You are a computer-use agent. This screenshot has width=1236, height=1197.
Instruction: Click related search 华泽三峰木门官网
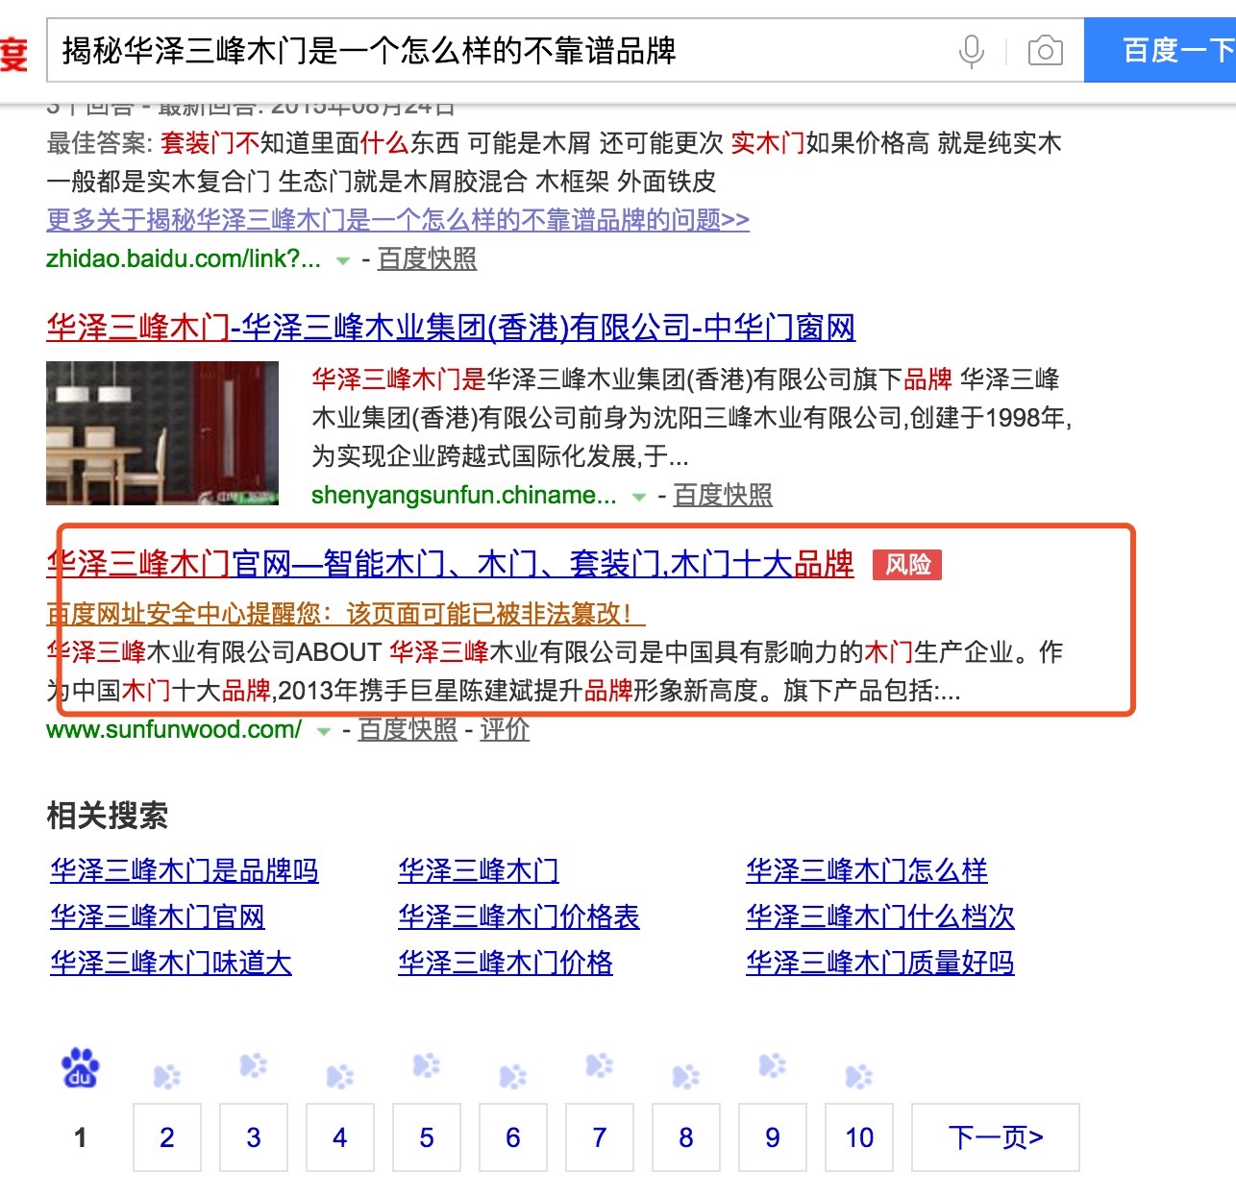pyautogui.click(x=158, y=917)
